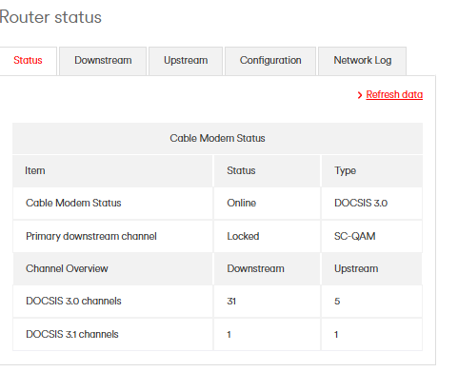
Task: Switch to the Downstream tab
Action: click(x=103, y=61)
